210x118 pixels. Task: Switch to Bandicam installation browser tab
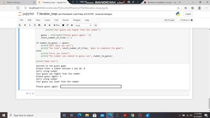pos(159,2)
